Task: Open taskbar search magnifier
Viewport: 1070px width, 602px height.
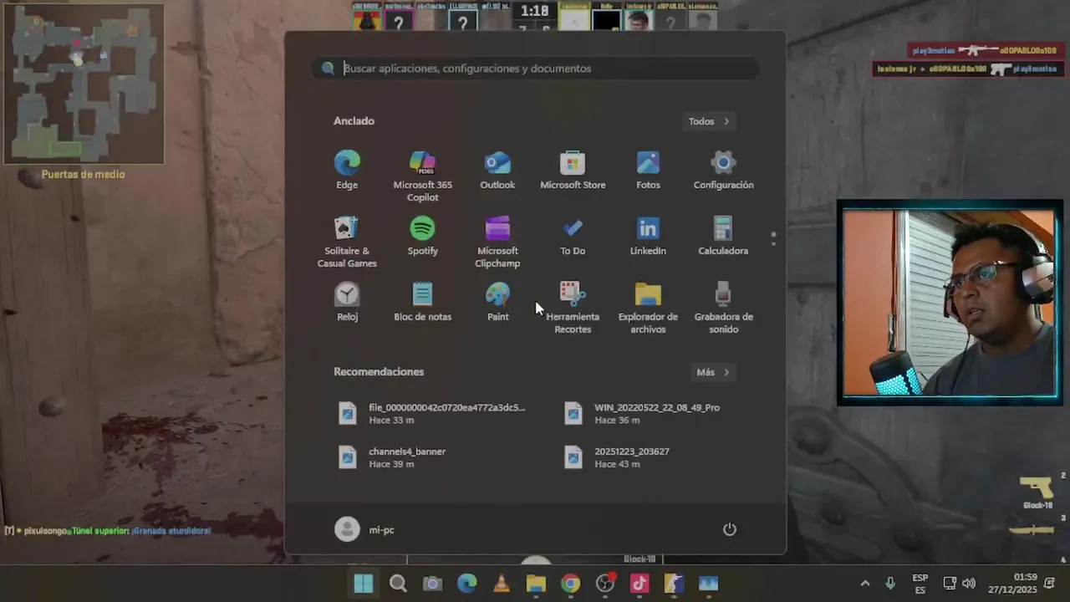Action: (x=398, y=584)
